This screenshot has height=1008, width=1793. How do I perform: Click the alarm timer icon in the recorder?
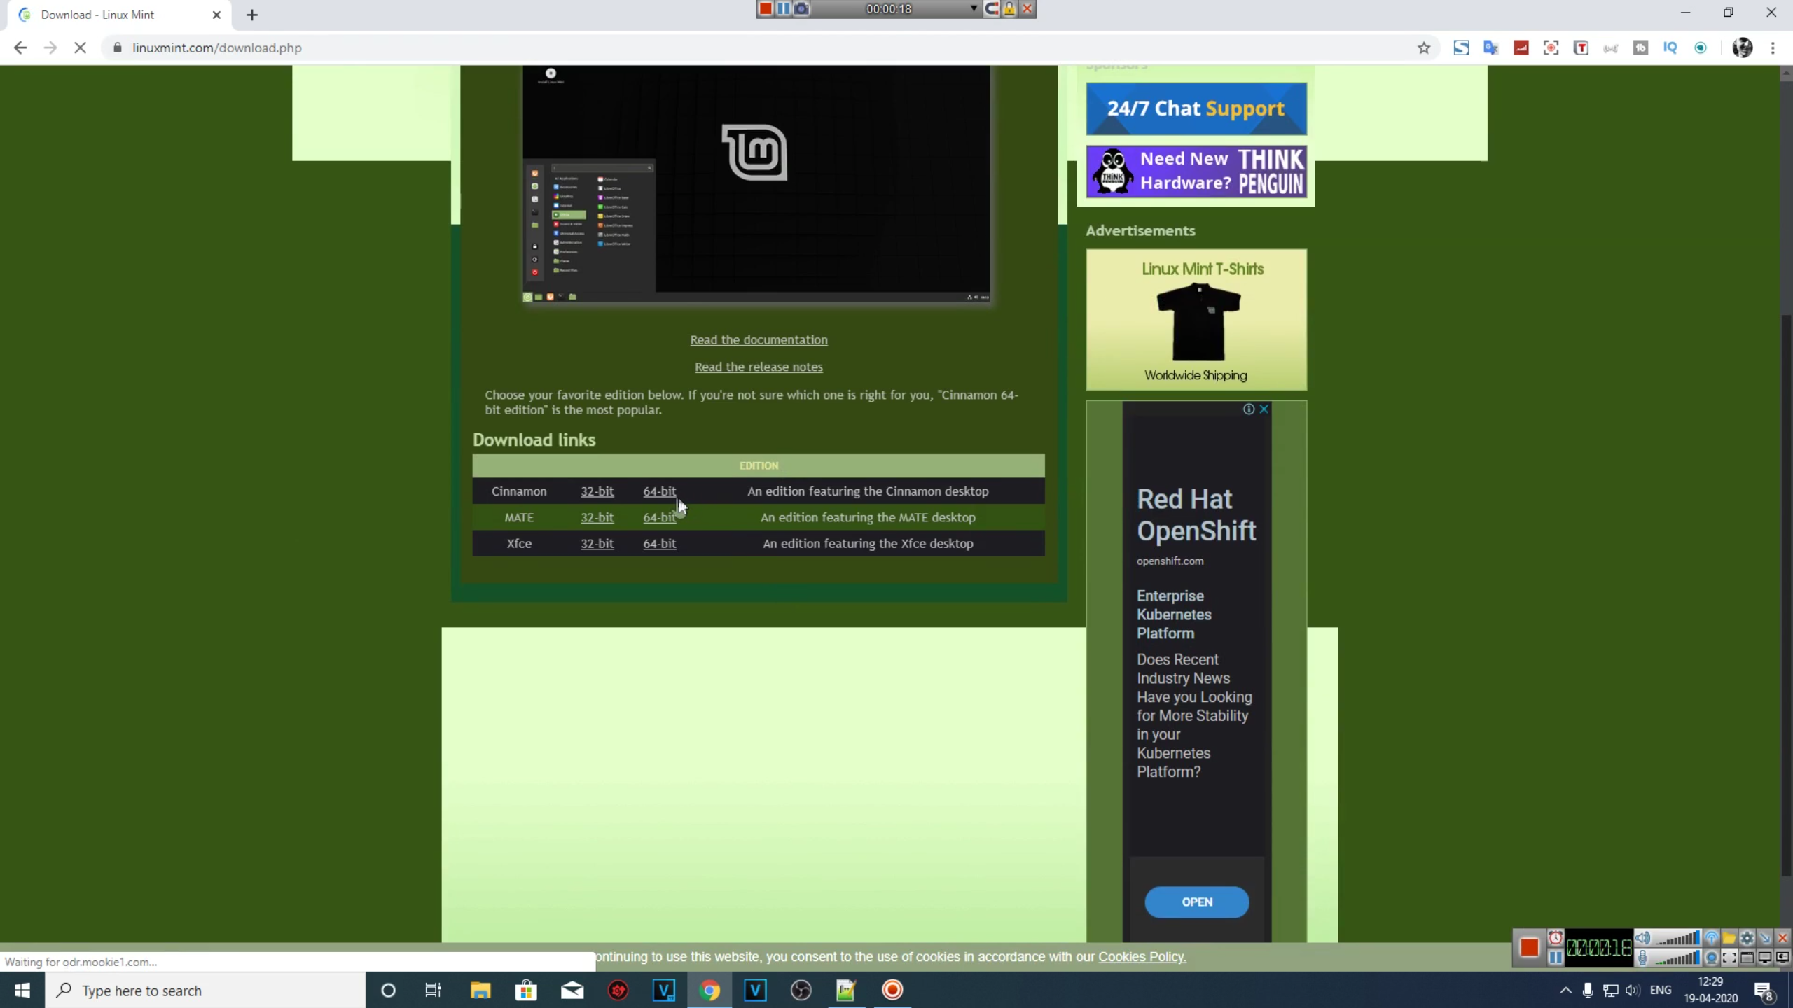pos(1555,938)
